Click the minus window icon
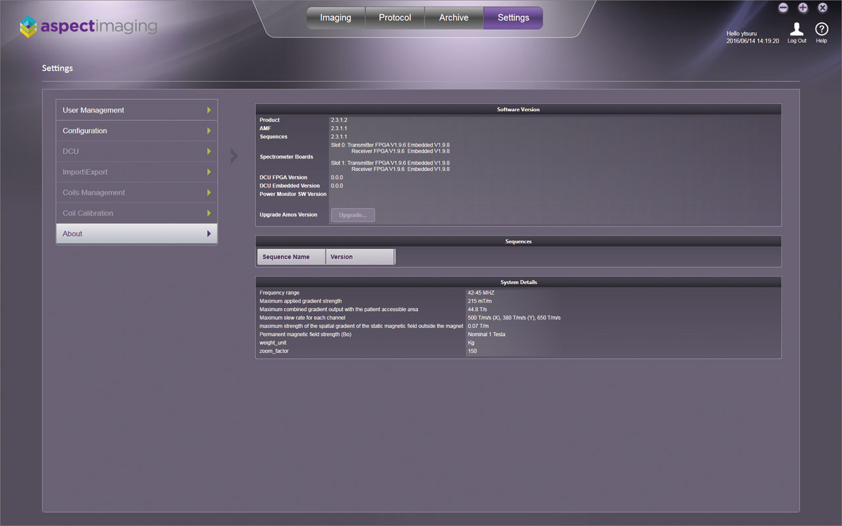Viewport: 842px width, 526px height. click(783, 8)
